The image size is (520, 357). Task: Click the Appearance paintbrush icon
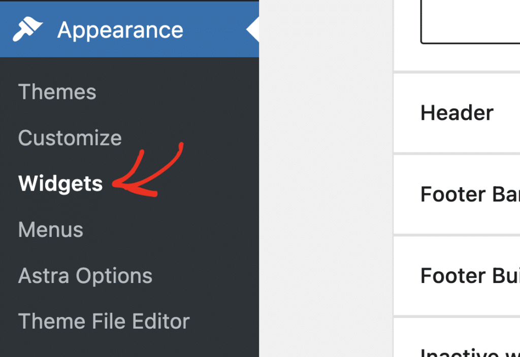coord(28,29)
